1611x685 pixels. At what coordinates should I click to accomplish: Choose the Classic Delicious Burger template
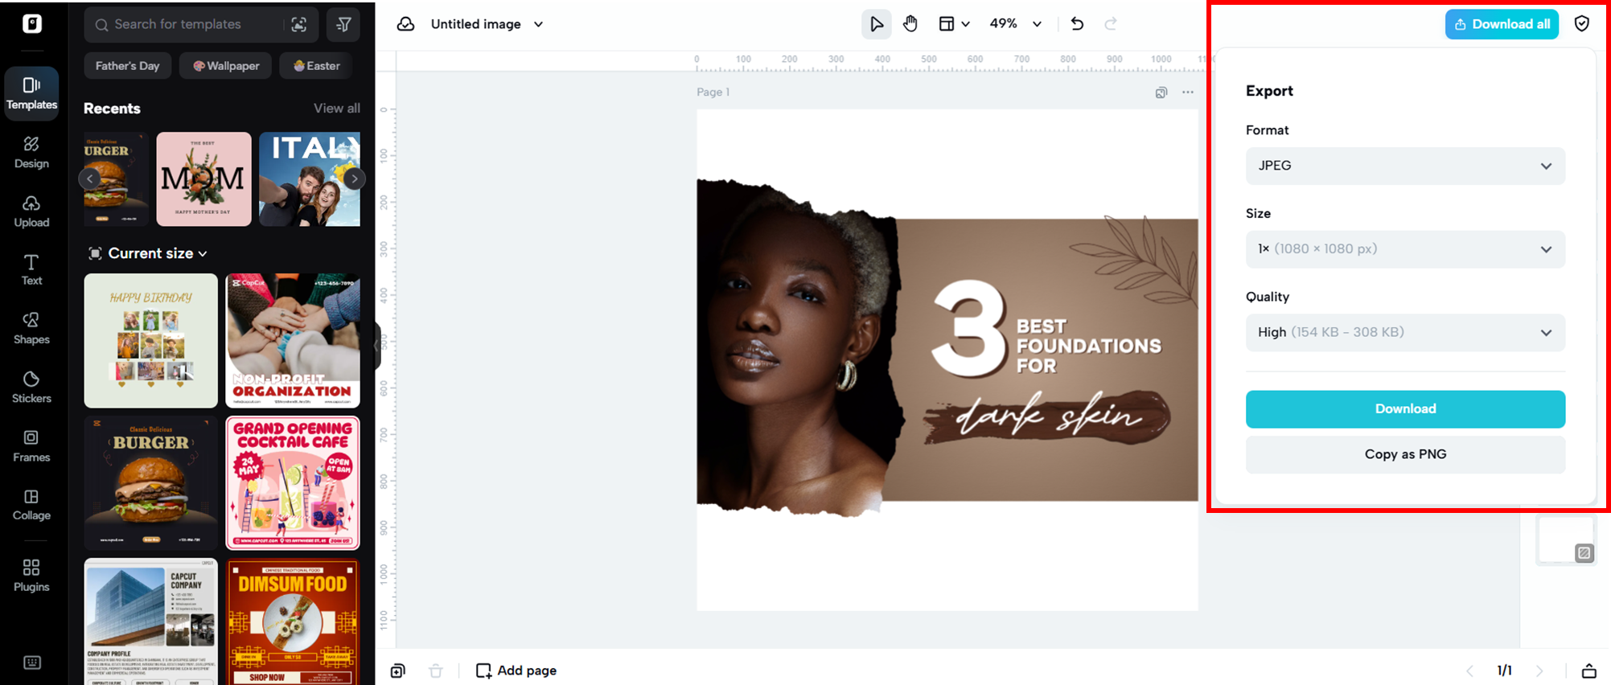point(151,483)
